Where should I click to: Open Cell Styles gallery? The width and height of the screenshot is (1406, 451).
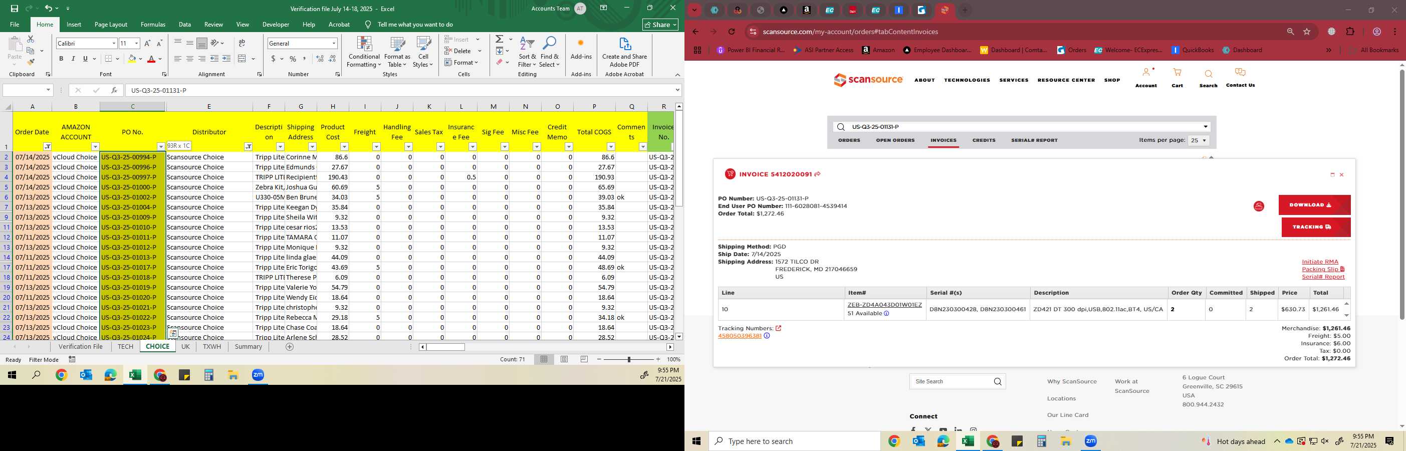423,53
